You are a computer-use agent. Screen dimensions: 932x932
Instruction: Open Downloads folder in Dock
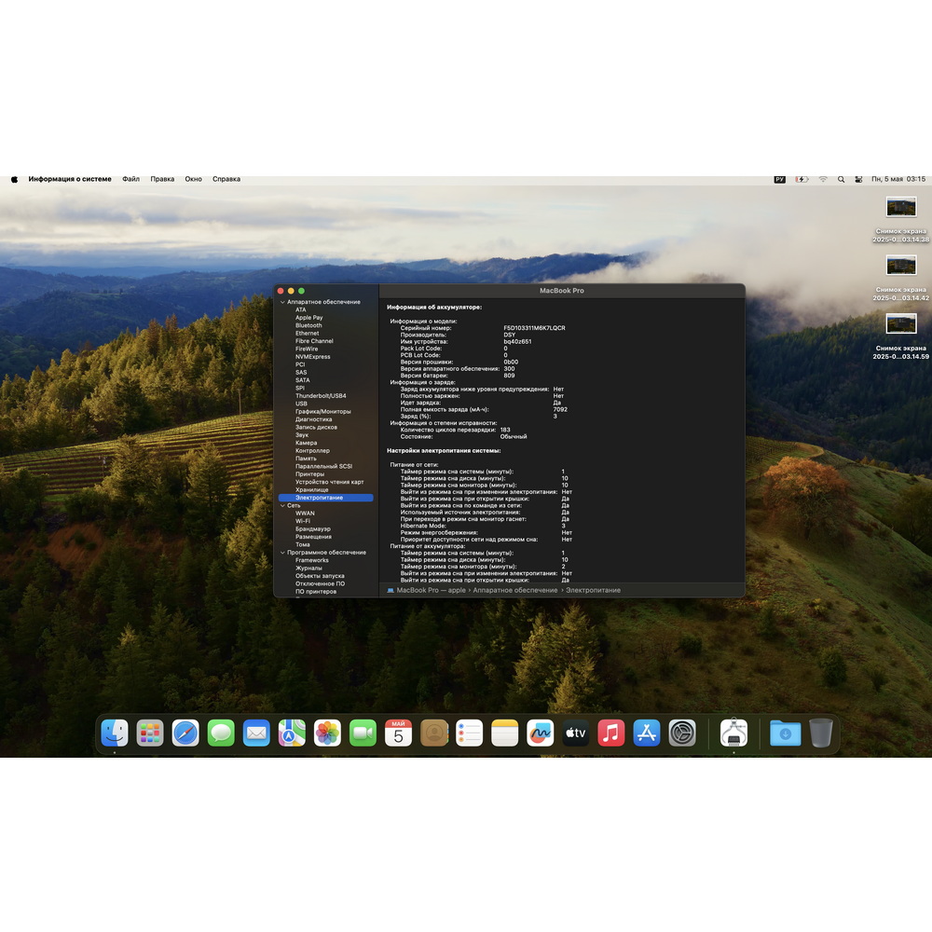785,733
